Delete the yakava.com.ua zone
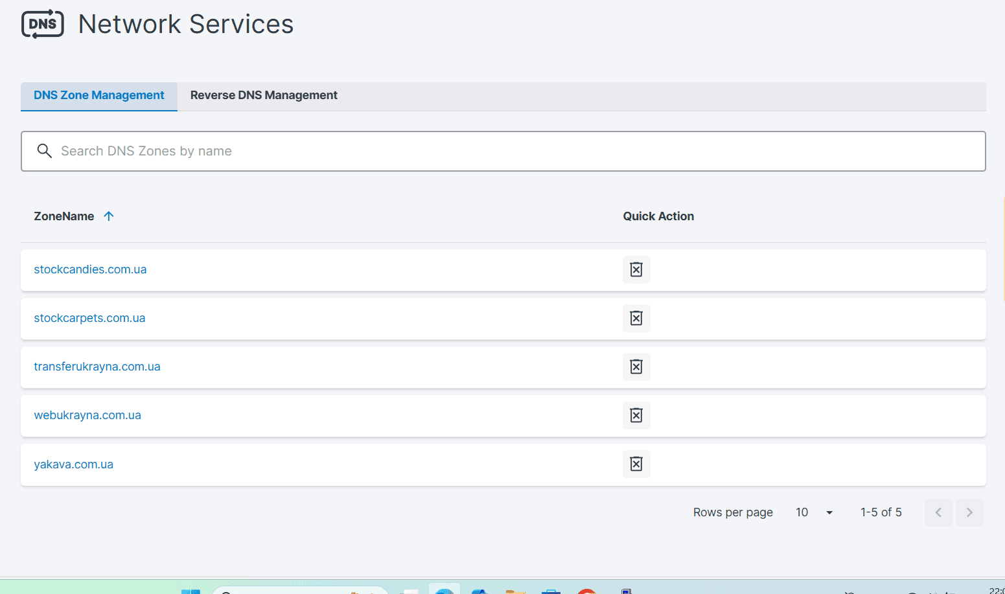The height and width of the screenshot is (594, 1005). click(x=636, y=464)
